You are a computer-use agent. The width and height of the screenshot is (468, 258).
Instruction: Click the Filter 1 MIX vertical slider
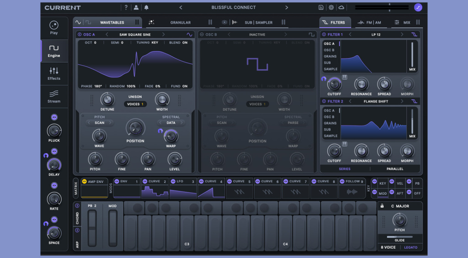pyautogui.click(x=412, y=55)
